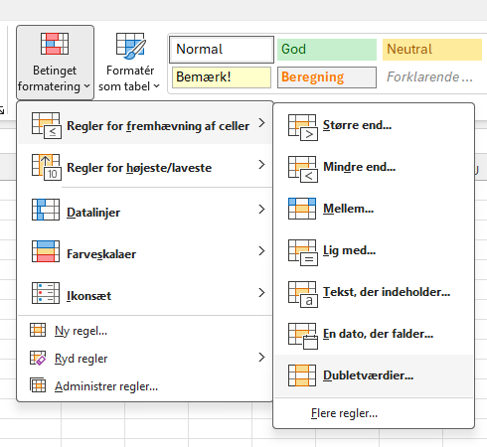This screenshot has height=447, width=487.
Task: Click the Regler for højeste/laveste icon
Action: (x=47, y=167)
